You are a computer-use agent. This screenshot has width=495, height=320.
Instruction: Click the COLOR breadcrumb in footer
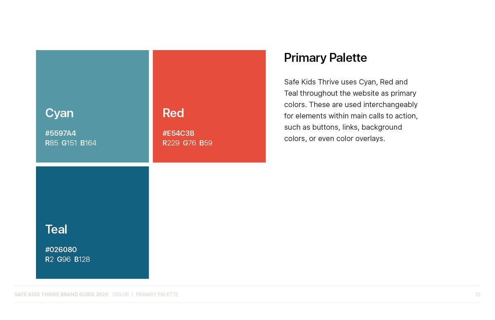(121, 295)
